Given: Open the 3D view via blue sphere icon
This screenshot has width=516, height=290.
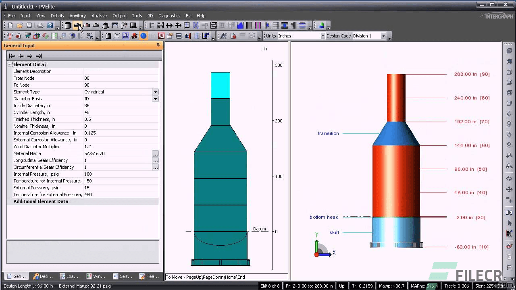Looking at the screenshot, I should pos(143,36).
